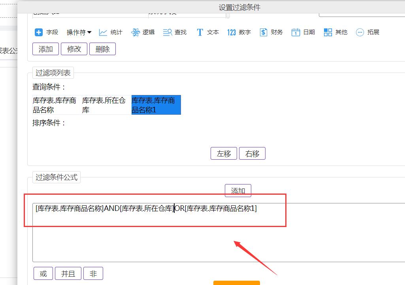The image size is (405, 285).
Task: Click the top 添加 button beside 修改
Action: pyautogui.click(x=46, y=49)
